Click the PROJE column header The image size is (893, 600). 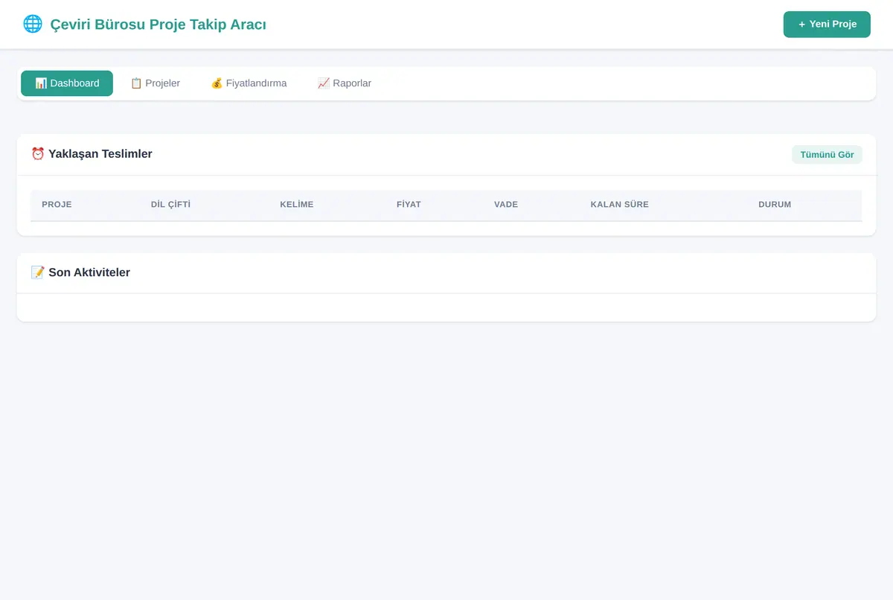pyautogui.click(x=57, y=204)
